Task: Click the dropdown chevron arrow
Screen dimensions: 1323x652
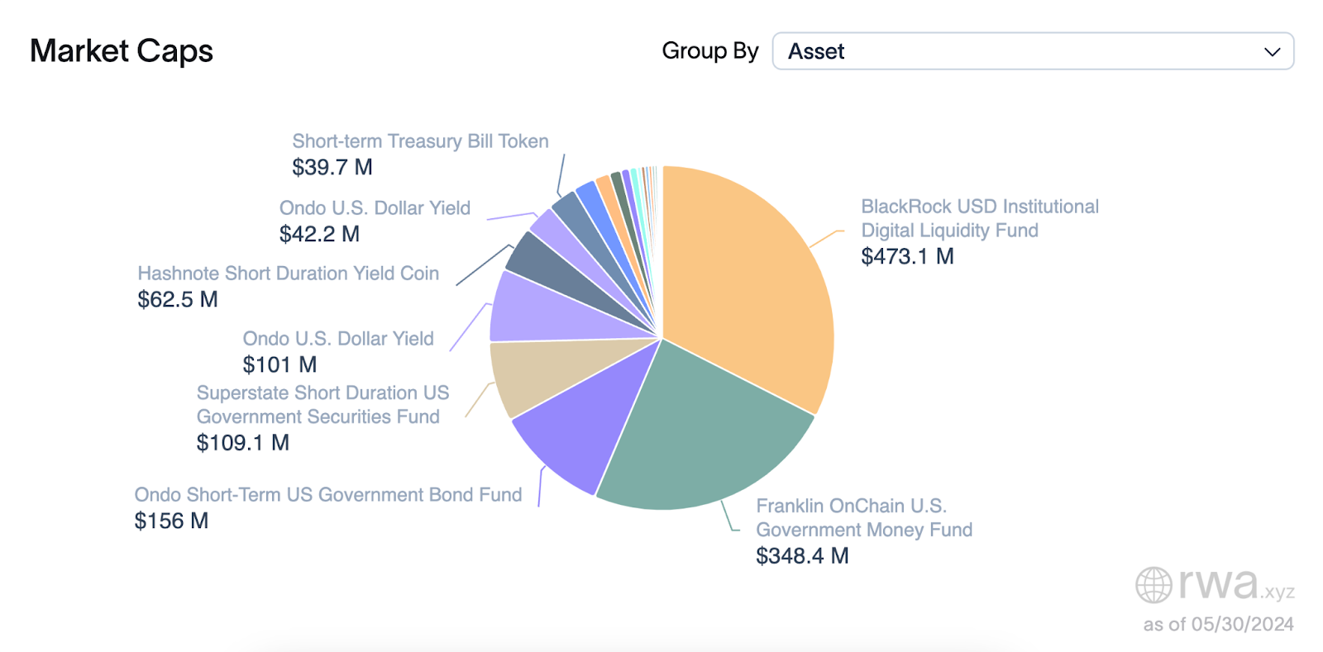Action: (x=1272, y=52)
